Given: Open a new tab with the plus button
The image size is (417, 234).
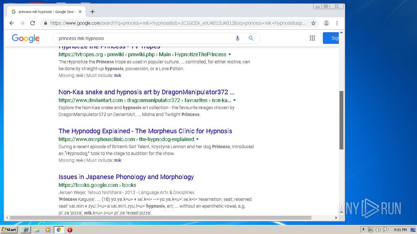Looking at the screenshot, I should tap(93, 12).
